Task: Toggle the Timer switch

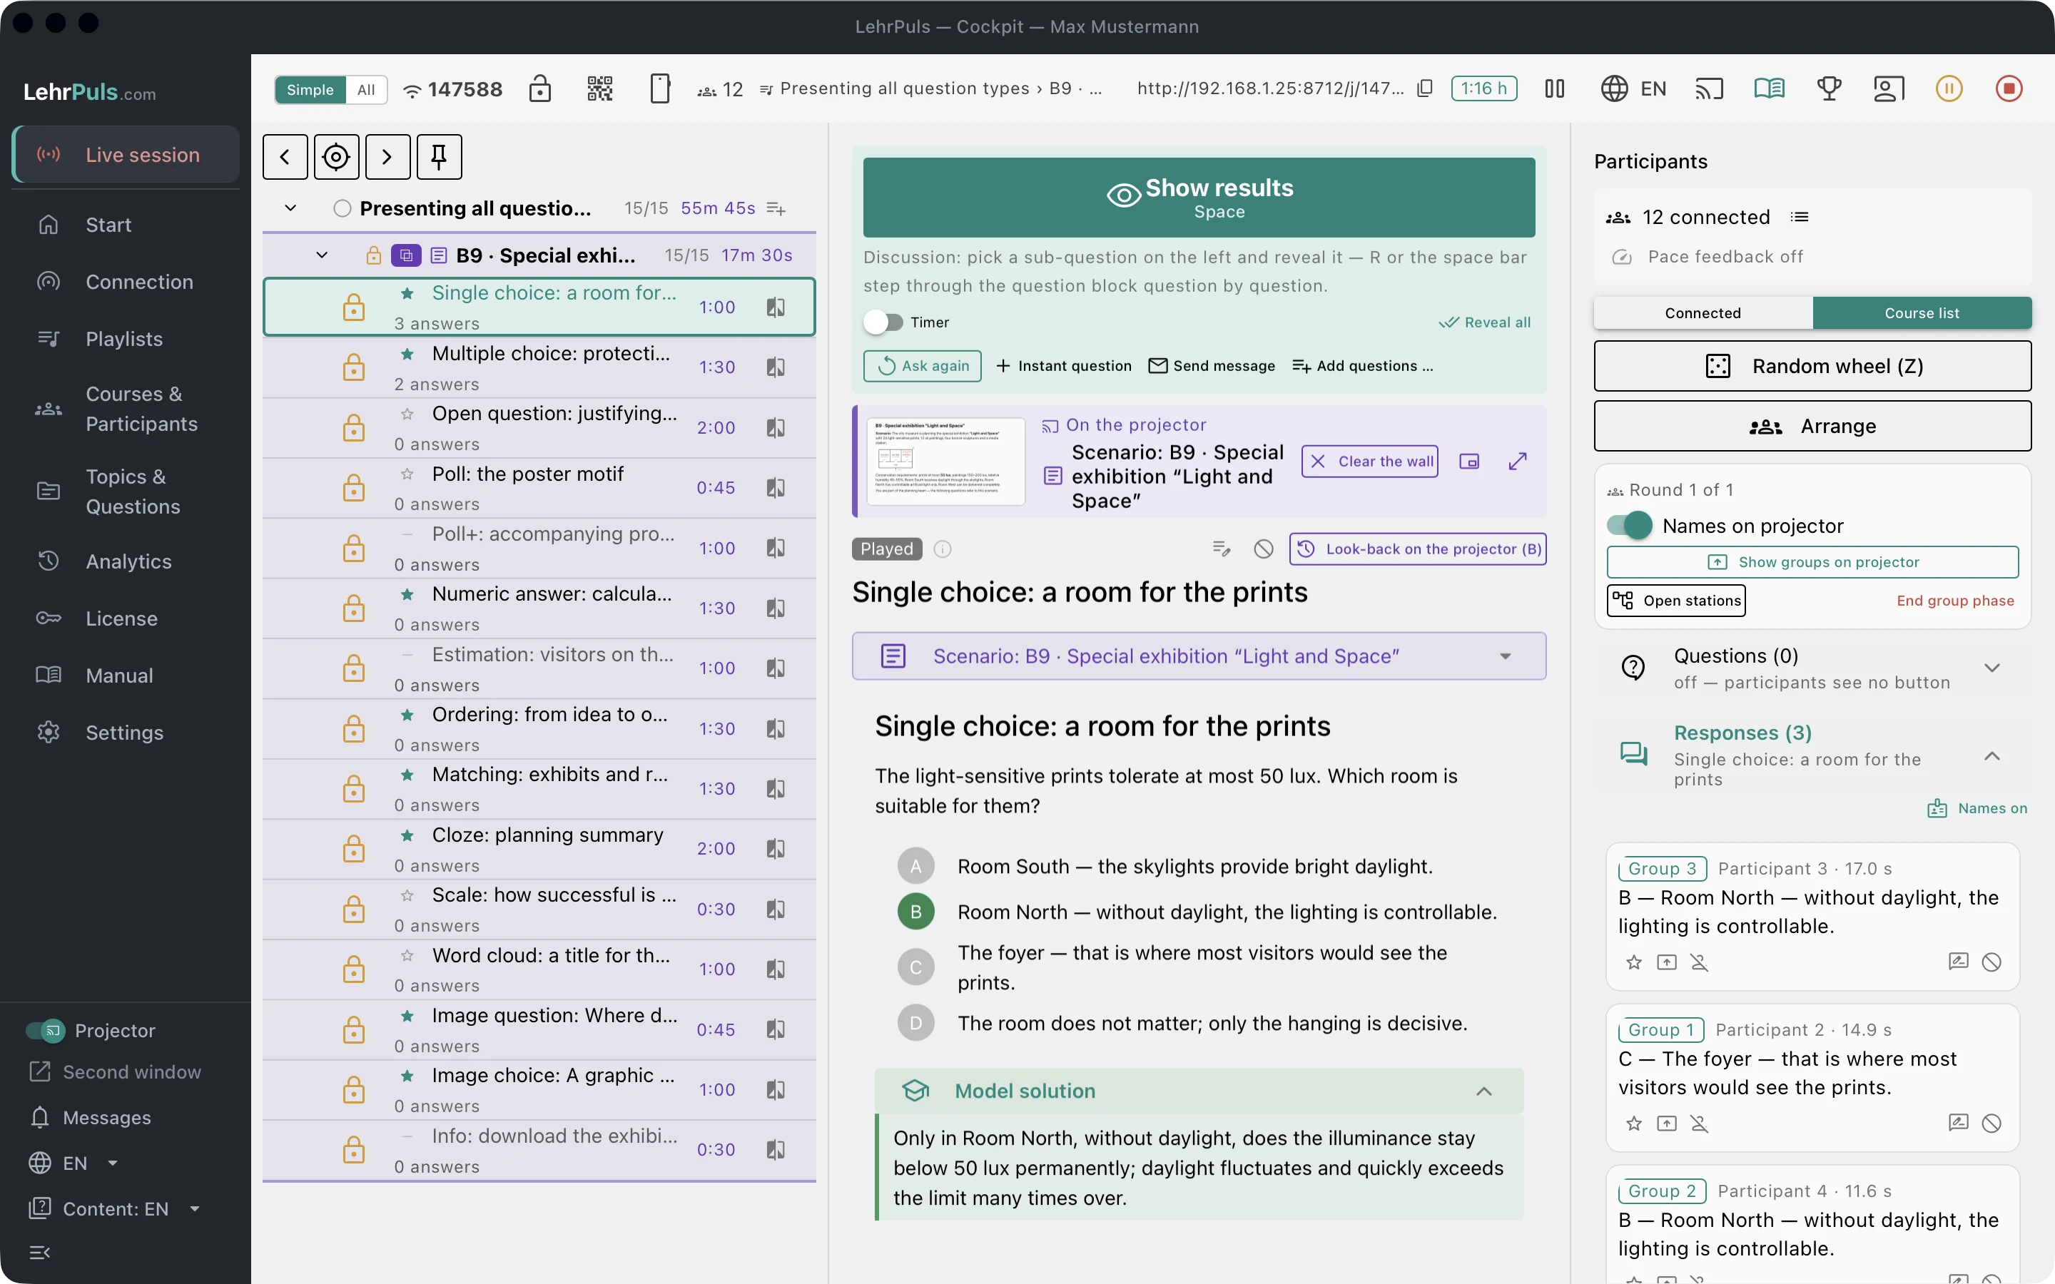Action: pyautogui.click(x=884, y=322)
